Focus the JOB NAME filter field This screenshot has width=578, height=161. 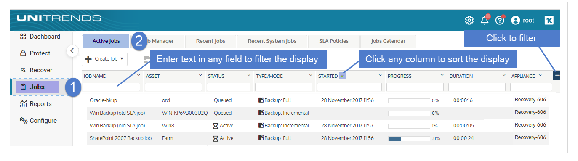[x=111, y=87]
